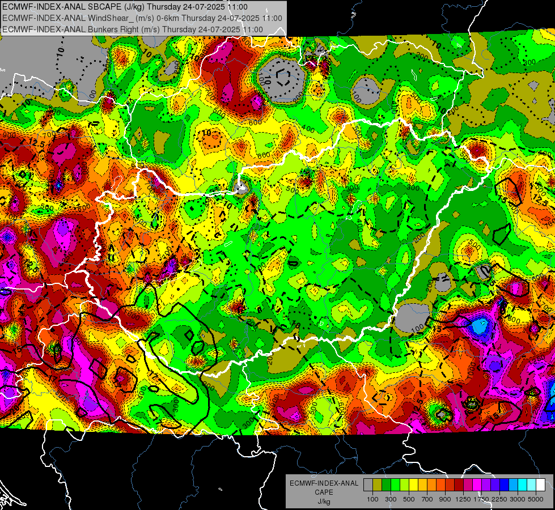
Task: Select the olive legend swatch after 100
Action: click(378, 485)
